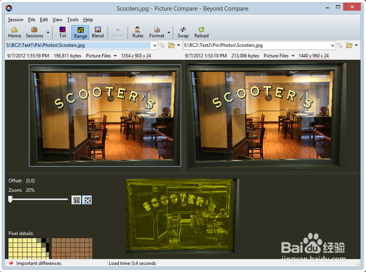This screenshot has width=366, height=272.
Task: Open the Sessions toolbar button
Action: coord(34,32)
